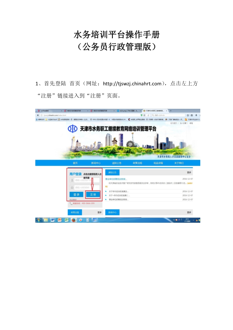Open 首页 in the blue navigation bar
Viewport: 233px width, 330px height.
pos(75,163)
